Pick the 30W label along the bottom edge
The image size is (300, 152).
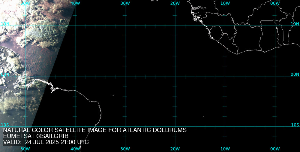coord(125,149)
